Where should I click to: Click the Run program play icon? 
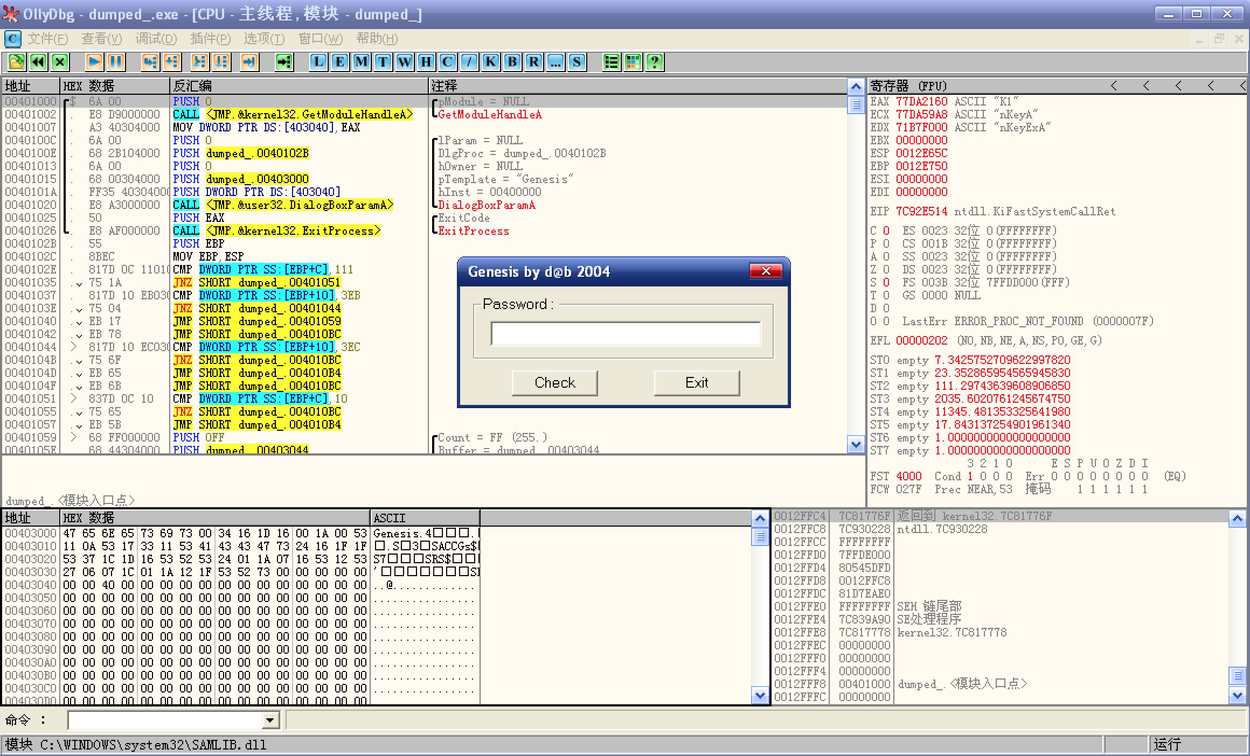pyautogui.click(x=94, y=62)
